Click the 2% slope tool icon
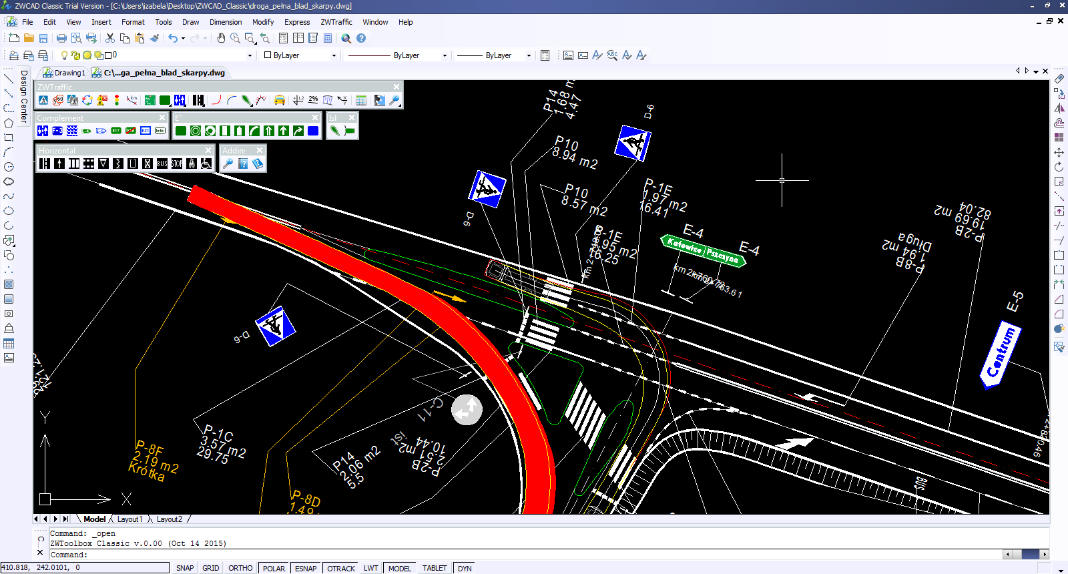 313,100
